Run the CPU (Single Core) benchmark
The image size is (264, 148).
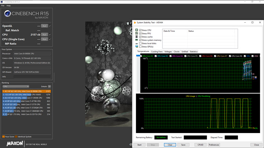pos(44,39)
